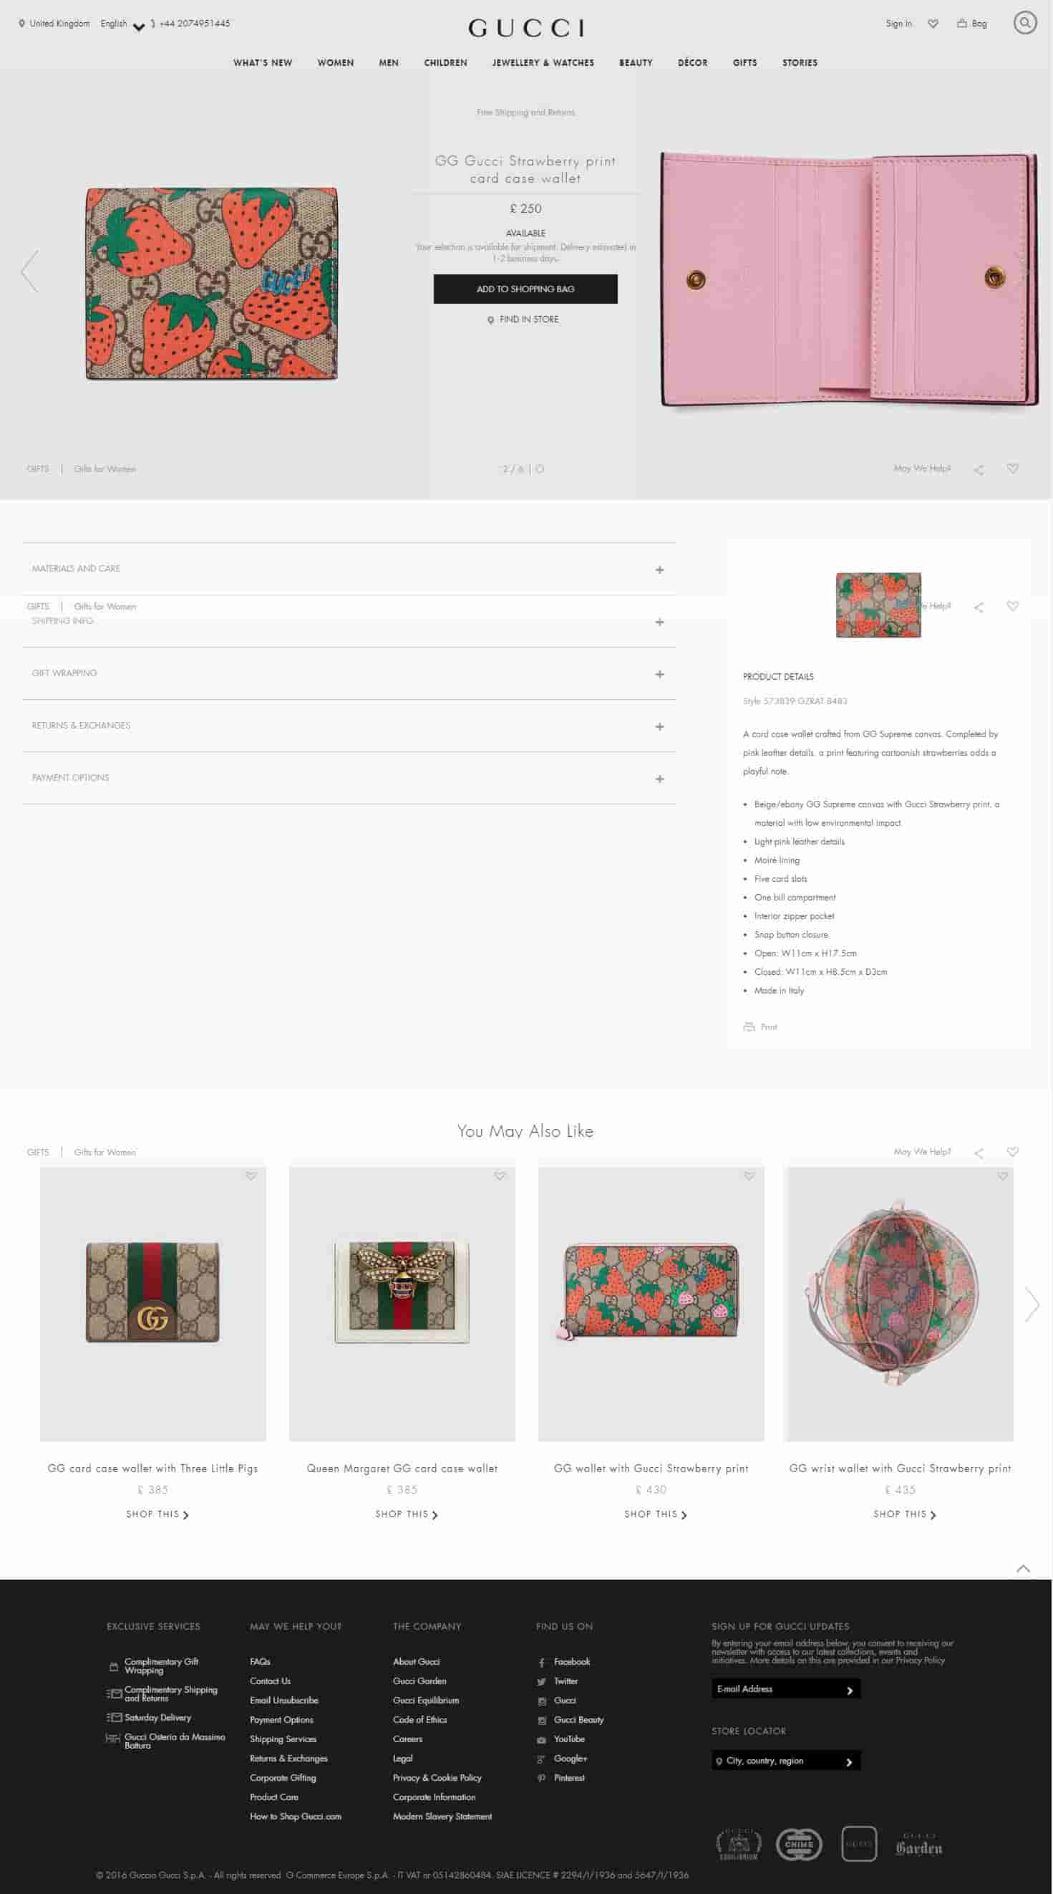1053x1894 pixels.
Task: Open saved items heart in header
Action: 933,24
